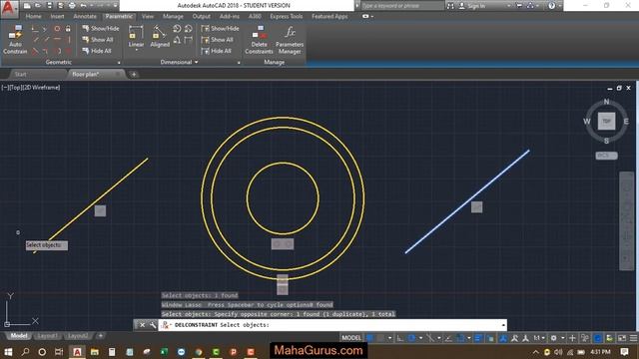The image size is (639, 359).
Task: Click PowerPoint icon on the taskbar
Action: (233, 352)
